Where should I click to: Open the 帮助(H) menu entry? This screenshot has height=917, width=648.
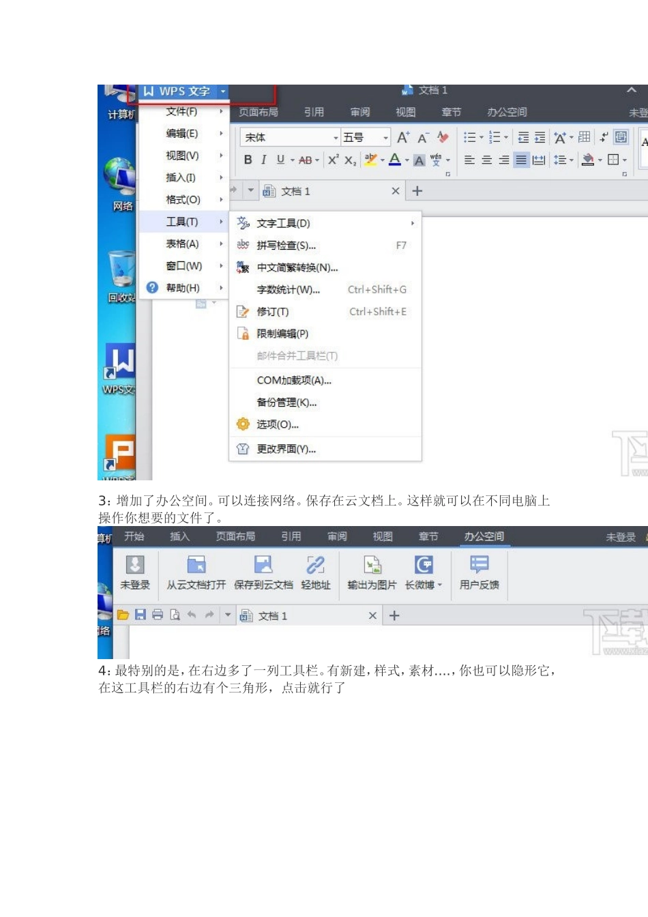182,288
